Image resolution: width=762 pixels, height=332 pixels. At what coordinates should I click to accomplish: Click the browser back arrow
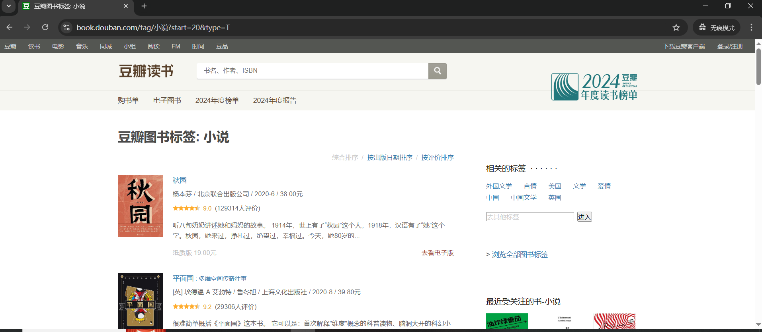click(10, 27)
